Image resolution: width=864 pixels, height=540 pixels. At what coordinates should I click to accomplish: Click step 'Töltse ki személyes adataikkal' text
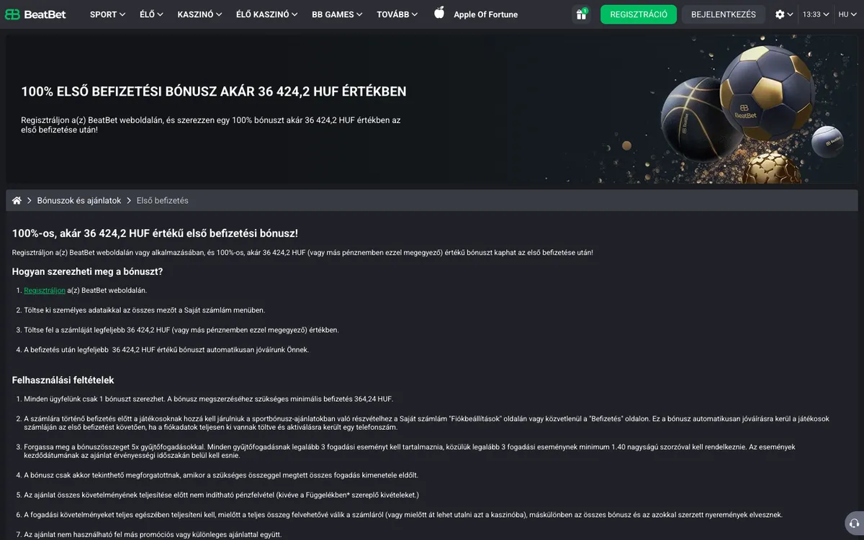[x=144, y=310]
